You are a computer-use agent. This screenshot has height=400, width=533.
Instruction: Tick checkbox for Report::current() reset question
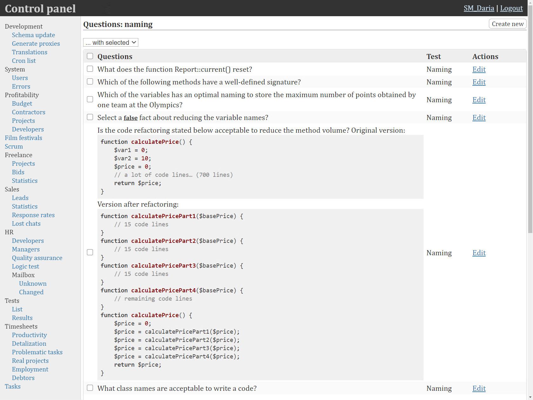90,69
